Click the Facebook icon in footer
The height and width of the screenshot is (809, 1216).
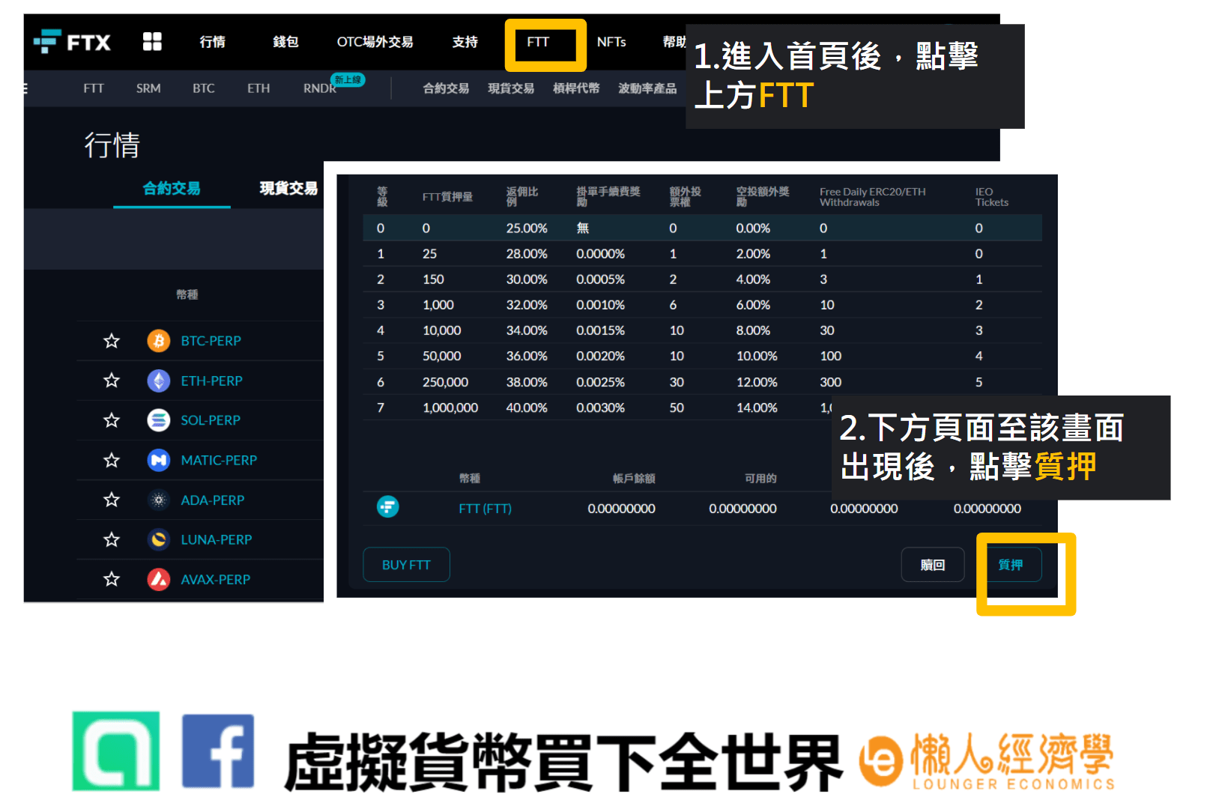218,751
